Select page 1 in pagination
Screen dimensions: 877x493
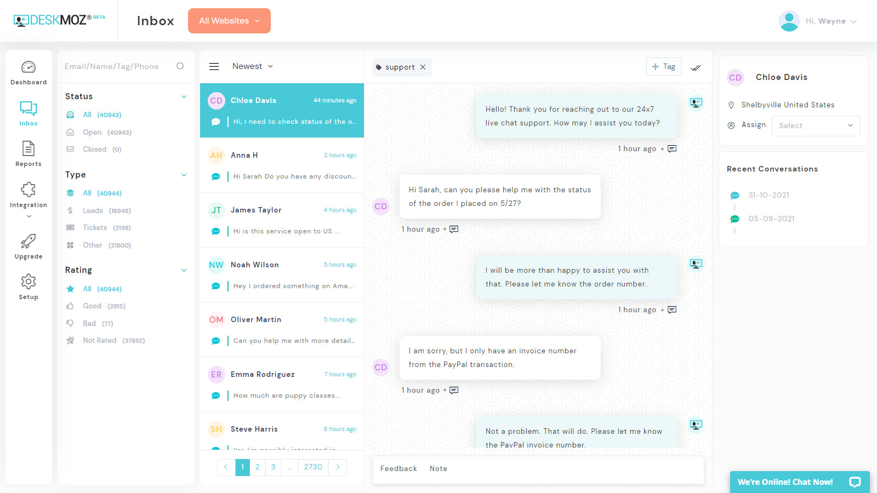[242, 467]
